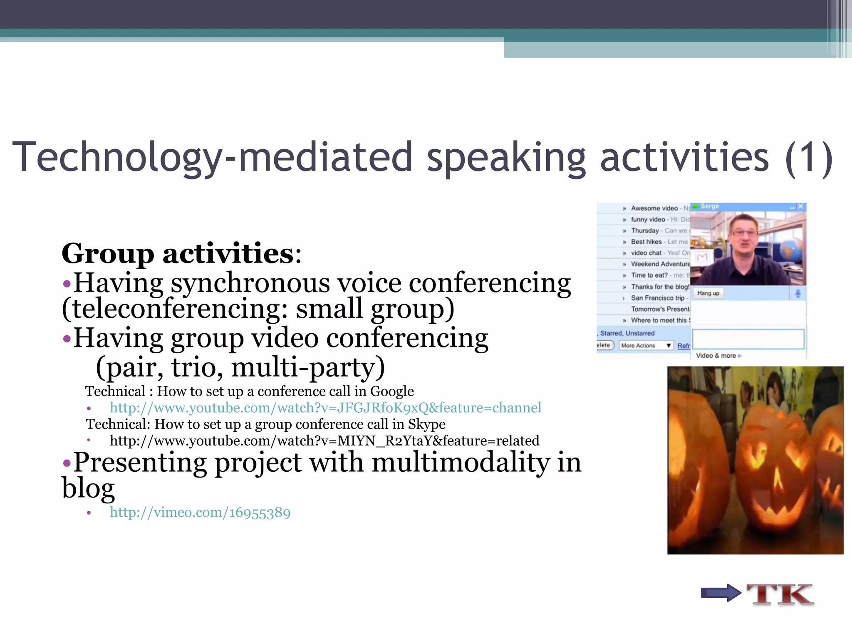This screenshot has height=639, width=852.
Task: Click the chat message input field
Action: (x=748, y=339)
